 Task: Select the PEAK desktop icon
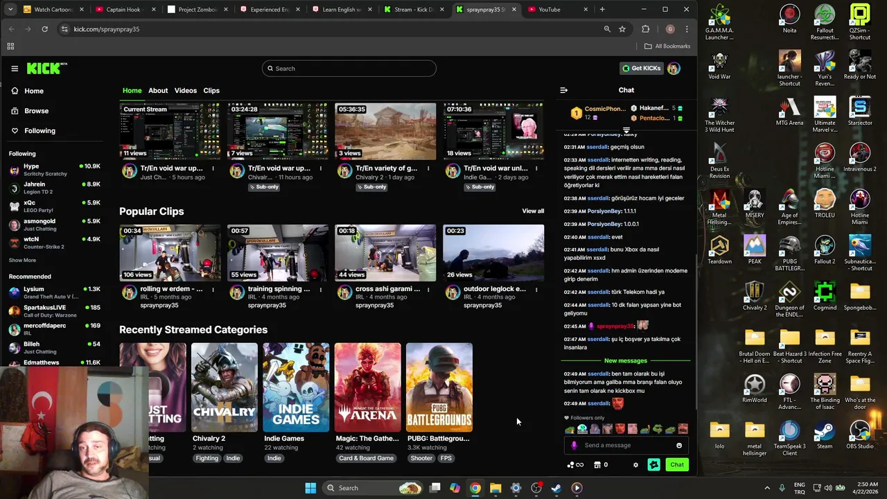[755, 250]
